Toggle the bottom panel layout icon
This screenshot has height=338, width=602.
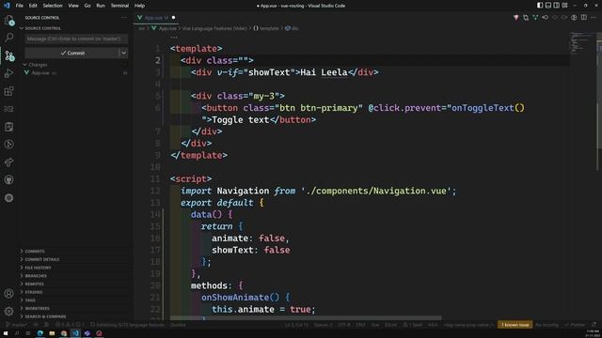click(x=548, y=6)
